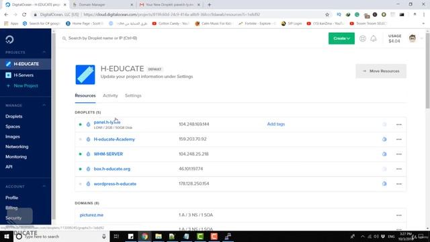
Task: Open File Explorer from taskbar
Action: pyautogui.click(x=159, y=236)
